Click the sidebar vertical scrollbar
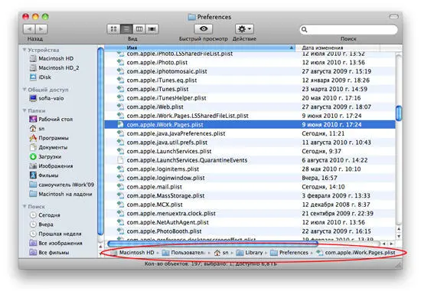The width and height of the screenshot is (421, 295). [100, 141]
